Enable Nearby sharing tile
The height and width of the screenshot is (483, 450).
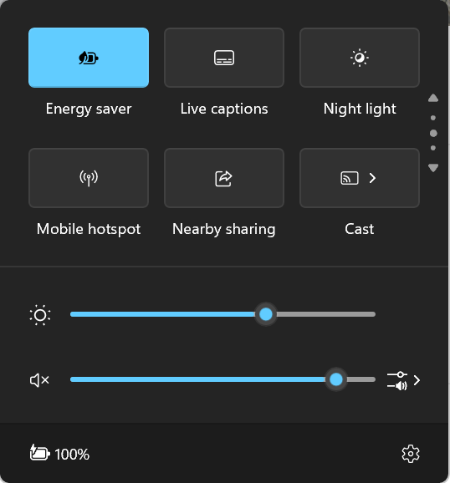(224, 178)
